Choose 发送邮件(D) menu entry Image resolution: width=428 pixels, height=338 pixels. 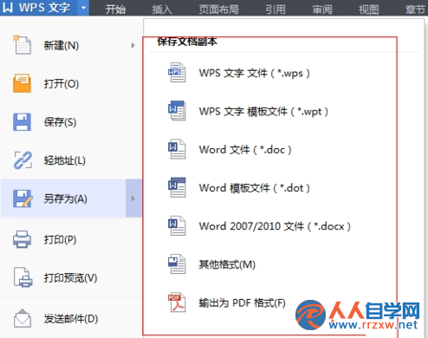[x=71, y=318]
